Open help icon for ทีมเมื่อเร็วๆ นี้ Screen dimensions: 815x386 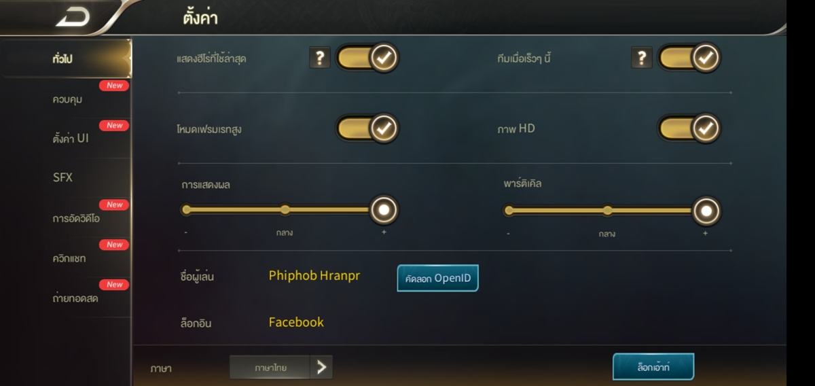tap(641, 58)
